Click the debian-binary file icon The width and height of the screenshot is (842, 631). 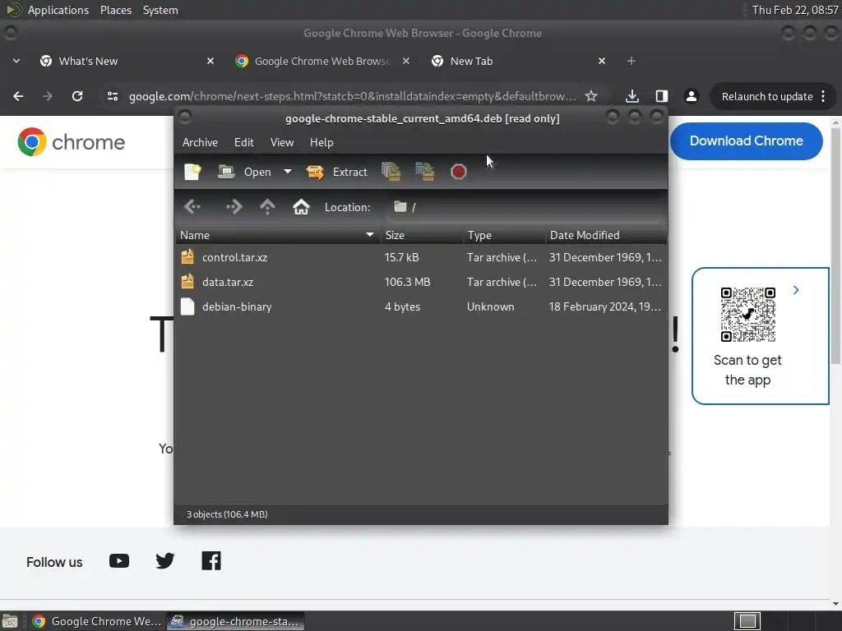(x=187, y=306)
